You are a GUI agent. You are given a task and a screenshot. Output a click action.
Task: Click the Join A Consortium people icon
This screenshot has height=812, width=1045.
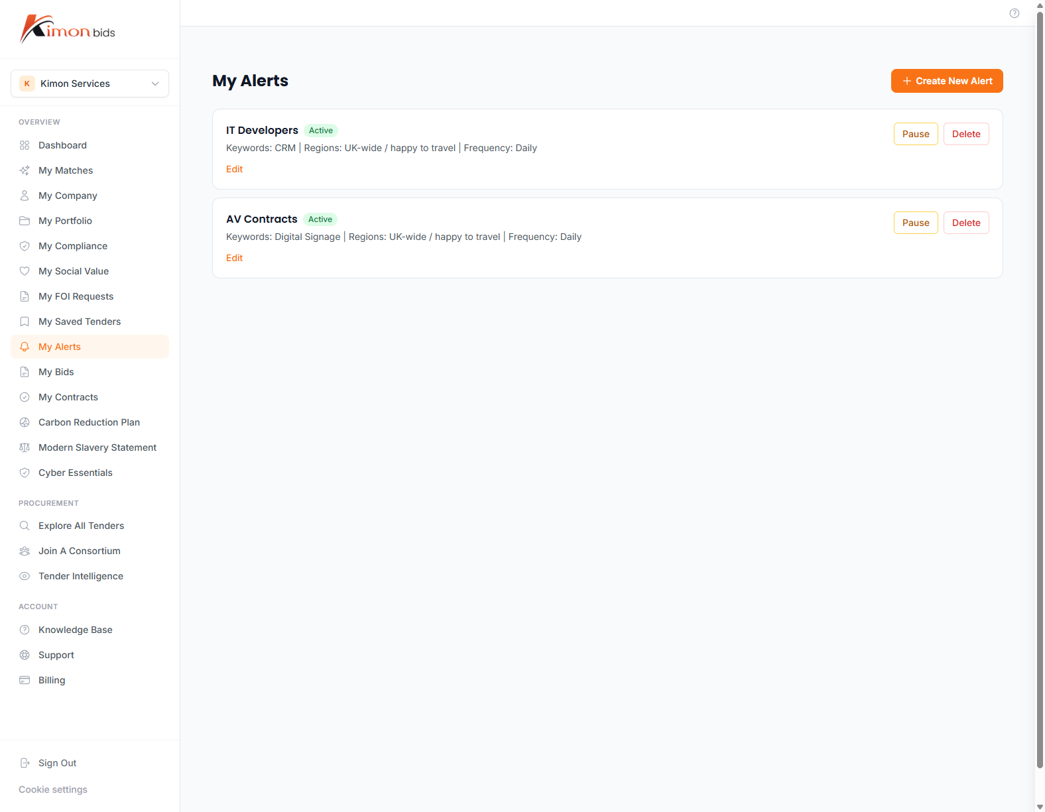pos(25,551)
